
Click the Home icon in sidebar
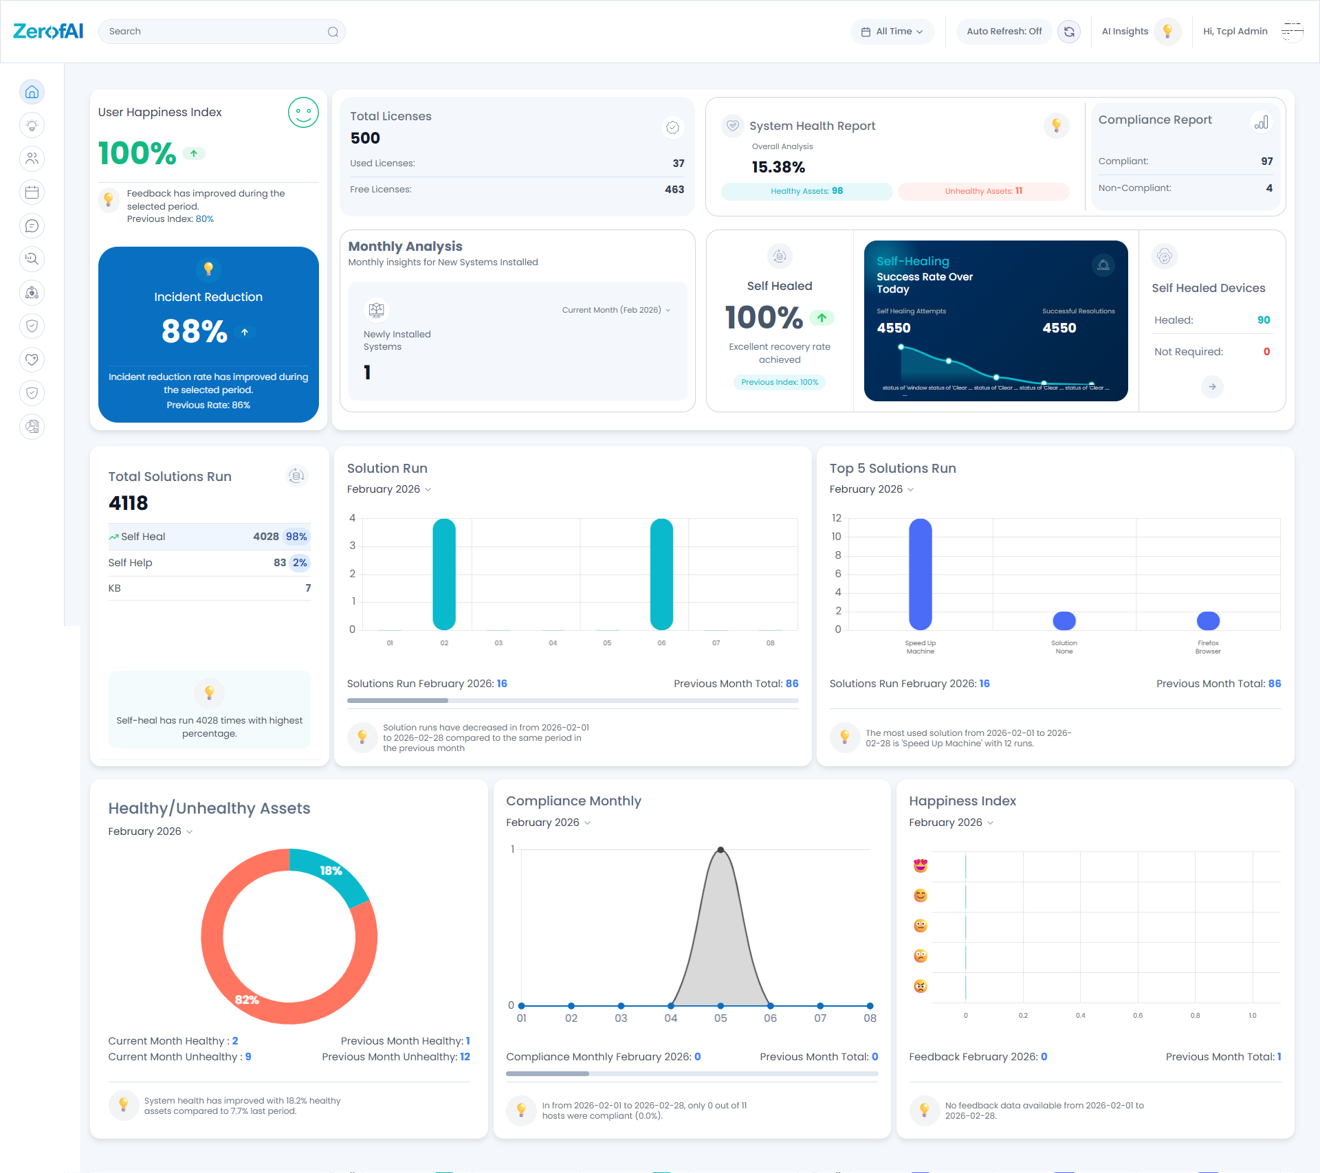pyautogui.click(x=32, y=92)
